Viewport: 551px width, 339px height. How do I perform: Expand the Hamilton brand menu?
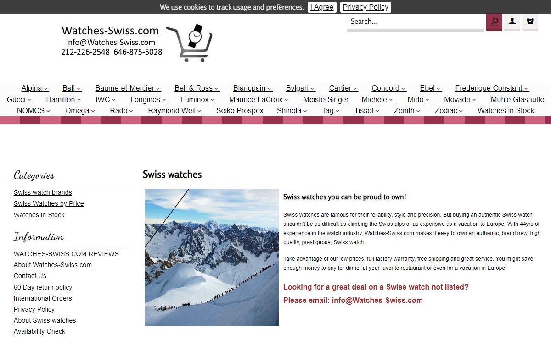pos(64,99)
